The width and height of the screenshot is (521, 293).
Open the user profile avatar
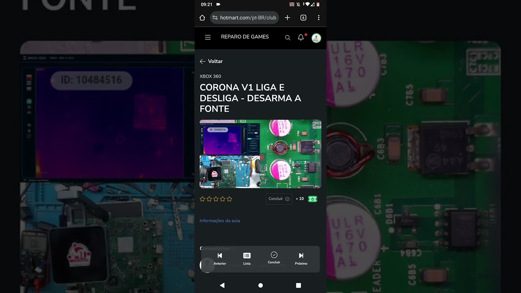click(316, 38)
